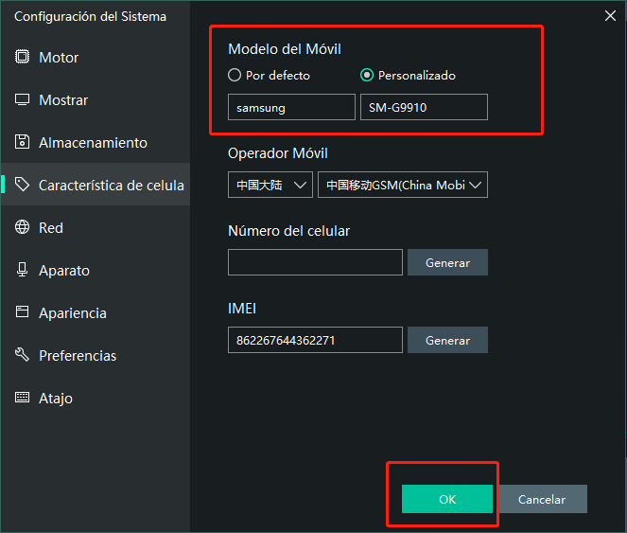Click the SM-G9910 model field
Image resolution: width=627 pixels, height=533 pixels.
(424, 107)
